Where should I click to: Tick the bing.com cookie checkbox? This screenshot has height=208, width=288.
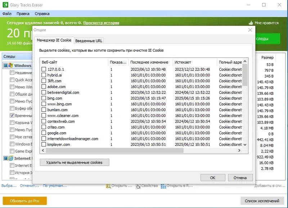point(44,98)
